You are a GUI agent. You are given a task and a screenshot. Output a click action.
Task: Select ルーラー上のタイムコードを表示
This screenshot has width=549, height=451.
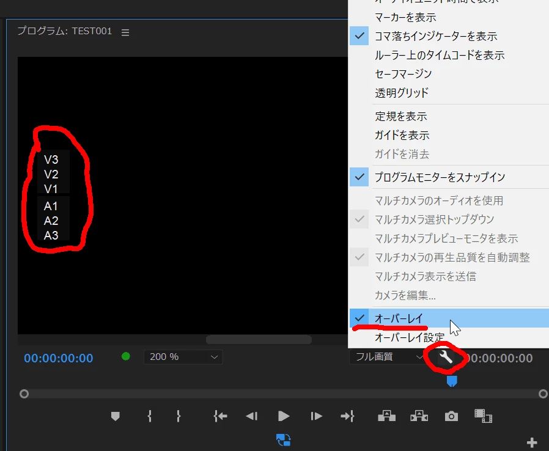point(449,55)
